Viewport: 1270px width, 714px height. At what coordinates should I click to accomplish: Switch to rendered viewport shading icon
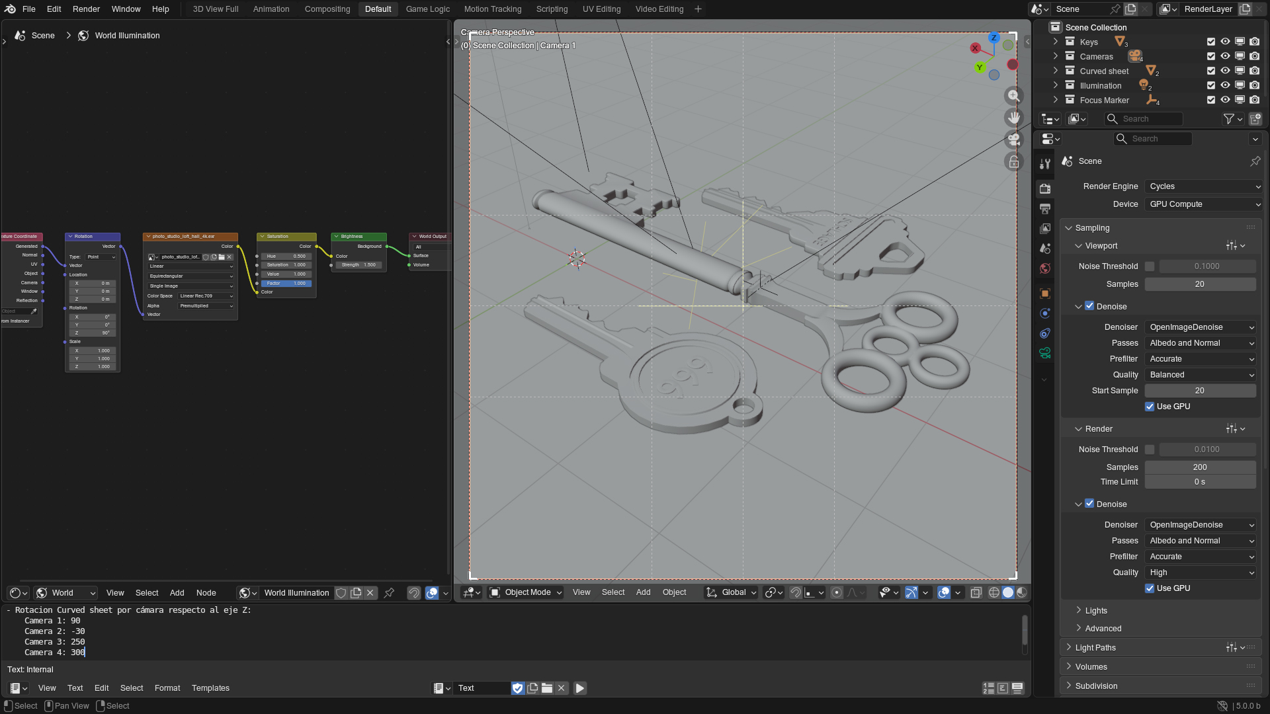click(1022, 592)
